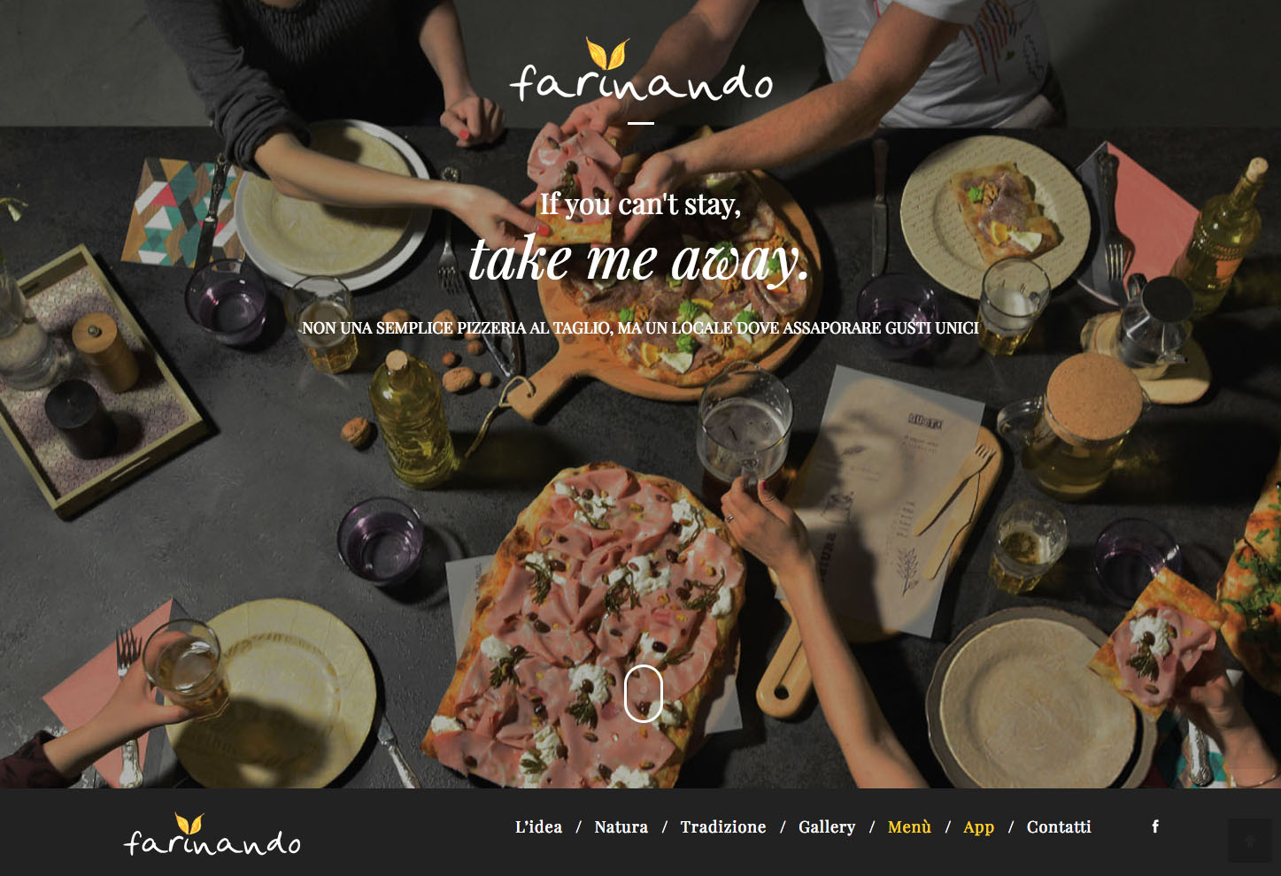Open the yellow App link
Image resolution: width=1281 pixels, height=876 pixels.
978,827
